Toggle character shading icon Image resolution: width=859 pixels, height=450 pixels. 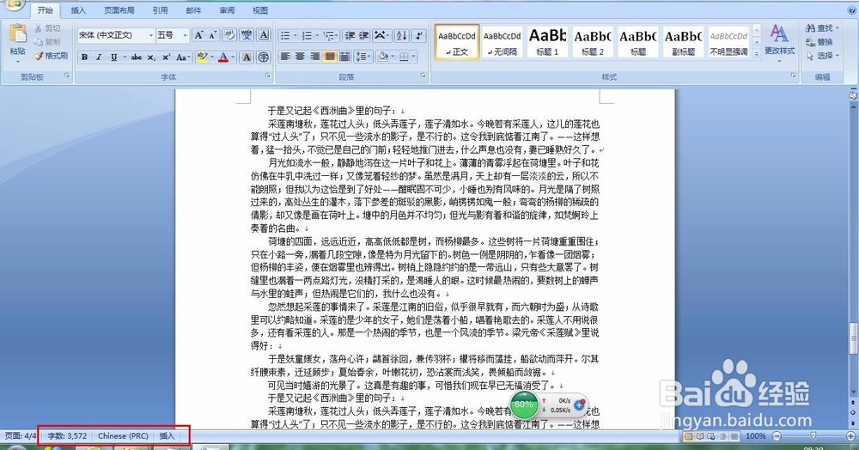click(247, 57)
